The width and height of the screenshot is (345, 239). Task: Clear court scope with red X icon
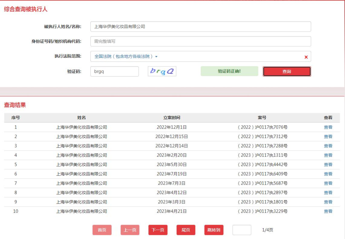[306, 57]
